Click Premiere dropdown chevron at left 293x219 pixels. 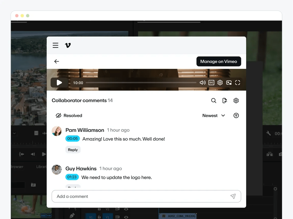(14, 133)
